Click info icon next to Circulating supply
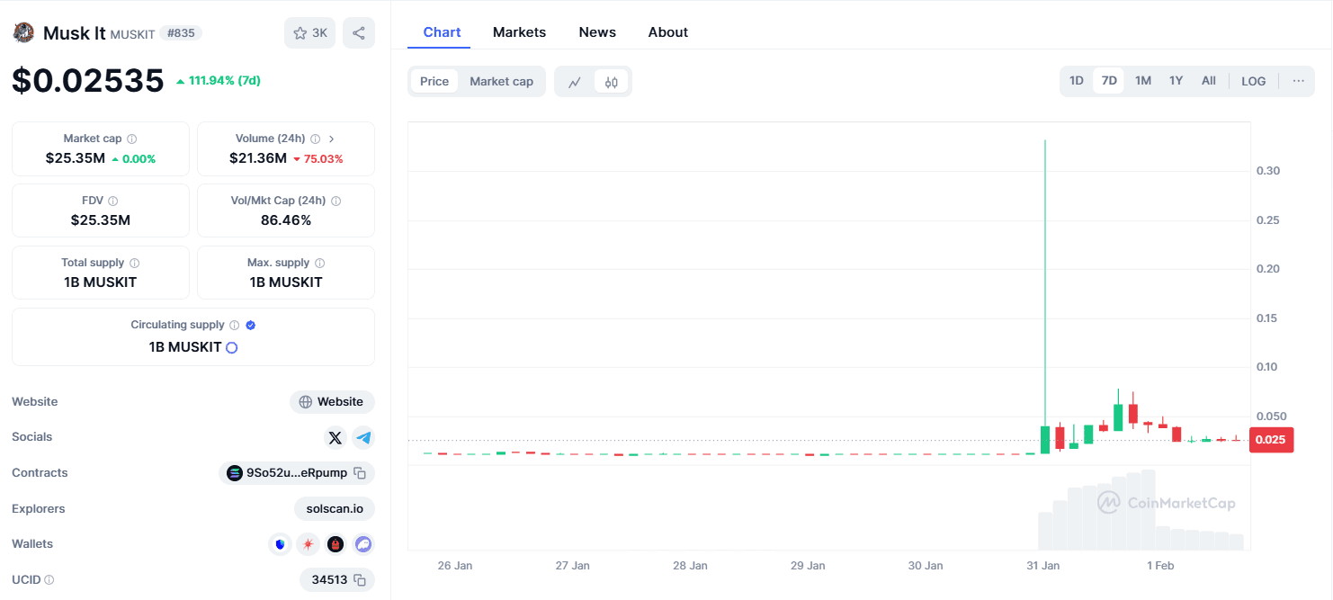1333x600 pixels. (234, 326)
